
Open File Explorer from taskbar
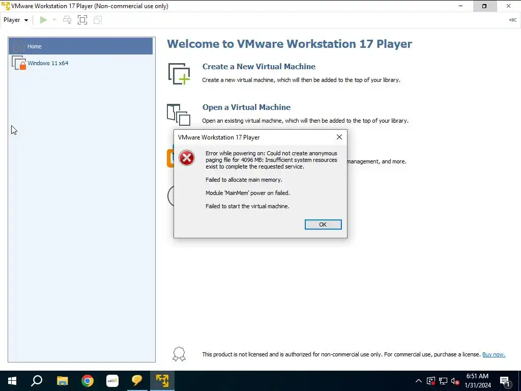(x=62, y=381)
